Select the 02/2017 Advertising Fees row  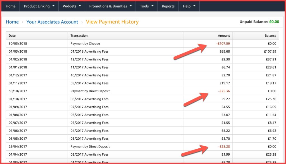point(142,154)
